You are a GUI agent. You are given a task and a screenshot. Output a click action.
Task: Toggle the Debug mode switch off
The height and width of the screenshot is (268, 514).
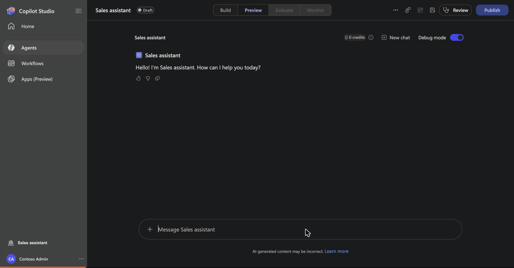[x=457, y=37]
